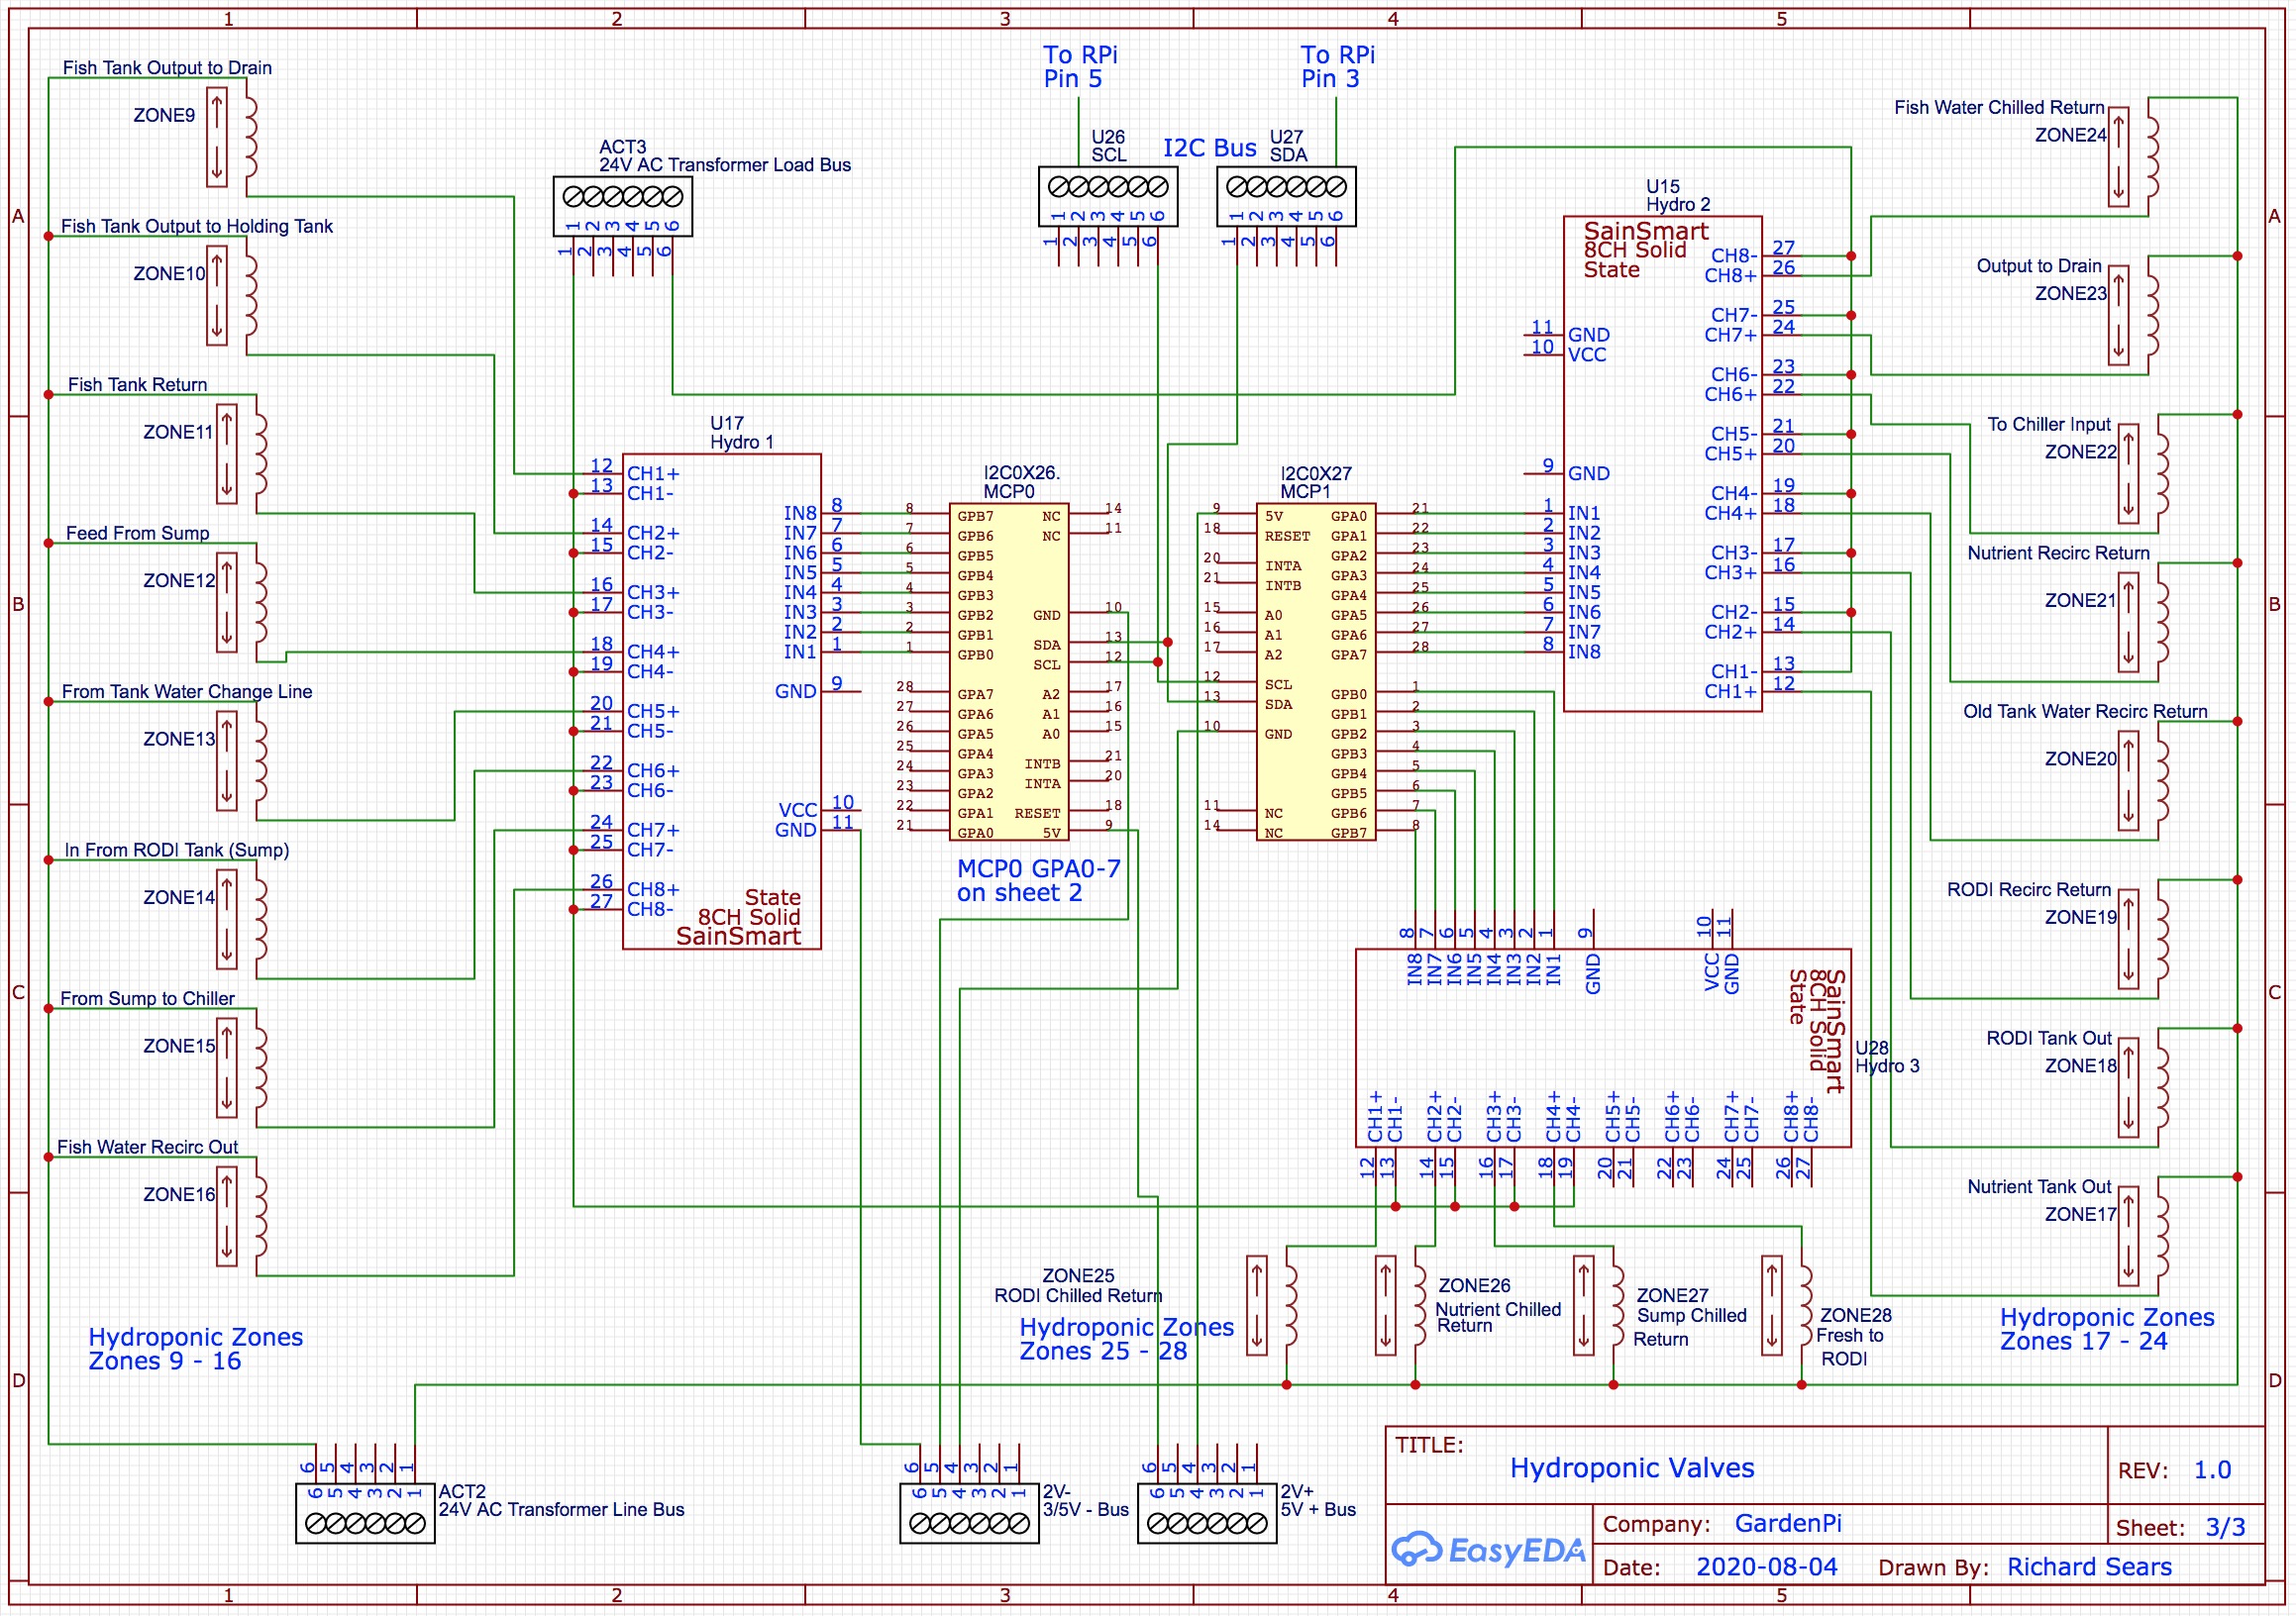Click 'Fish Water Chilled Return' label

tap(2000, 108)
